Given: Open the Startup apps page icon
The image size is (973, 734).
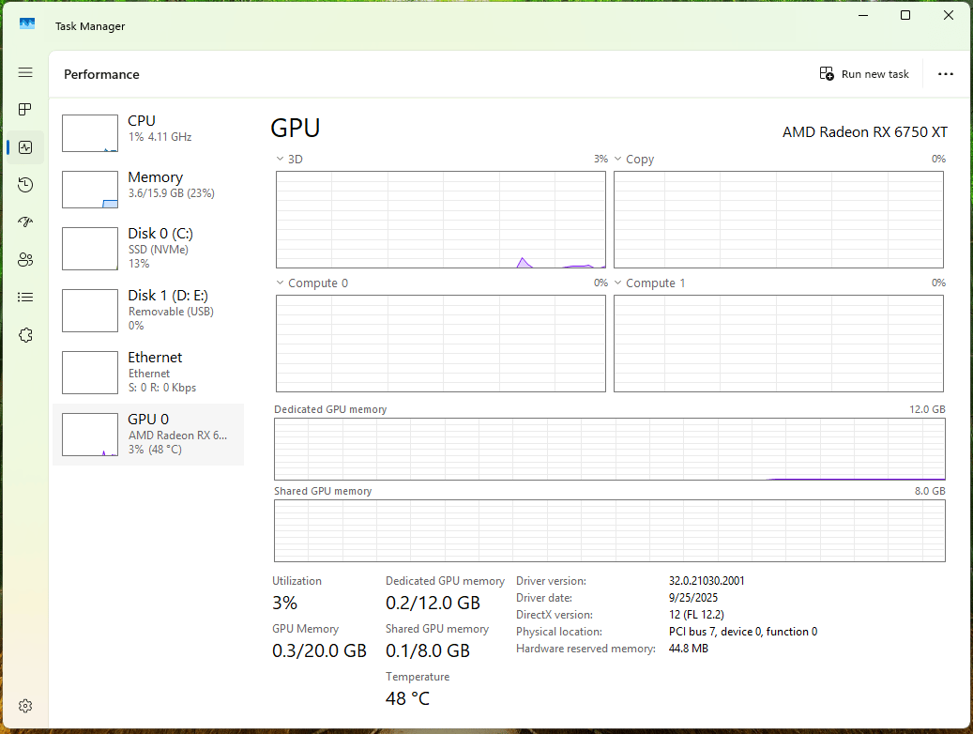Looking at the screenshot, I should pos(25,222).
